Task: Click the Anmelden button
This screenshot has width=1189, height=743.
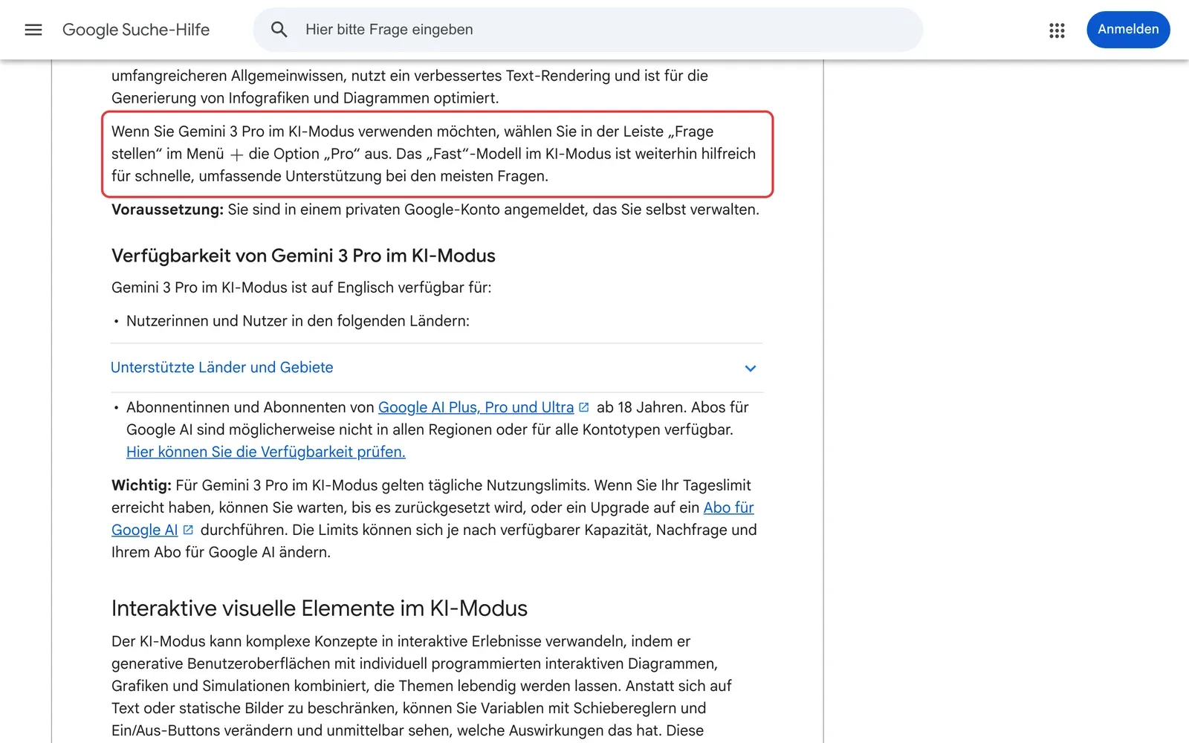Action: (x=1128, y=30)
